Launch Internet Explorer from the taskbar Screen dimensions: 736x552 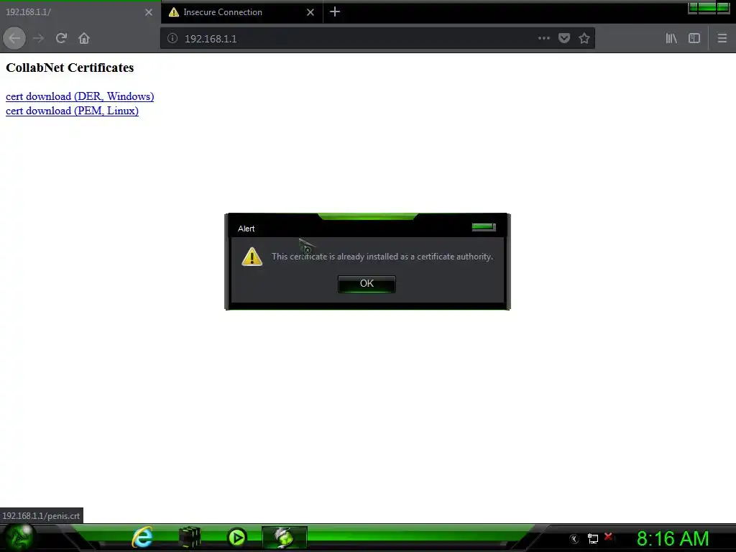142,538
